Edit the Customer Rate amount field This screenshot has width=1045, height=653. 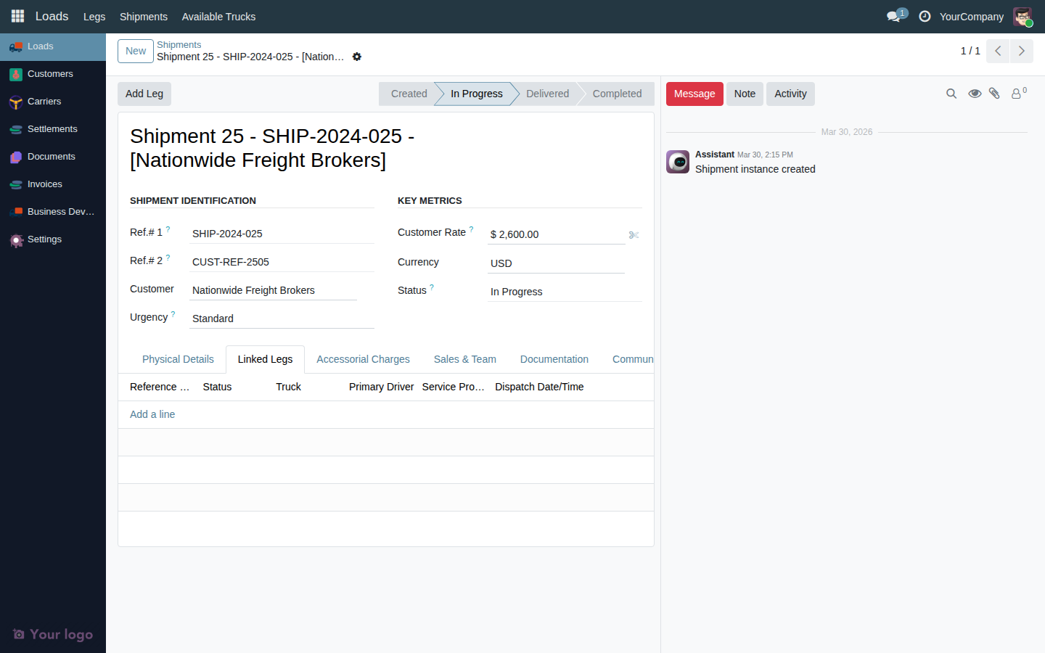(556, 234)
